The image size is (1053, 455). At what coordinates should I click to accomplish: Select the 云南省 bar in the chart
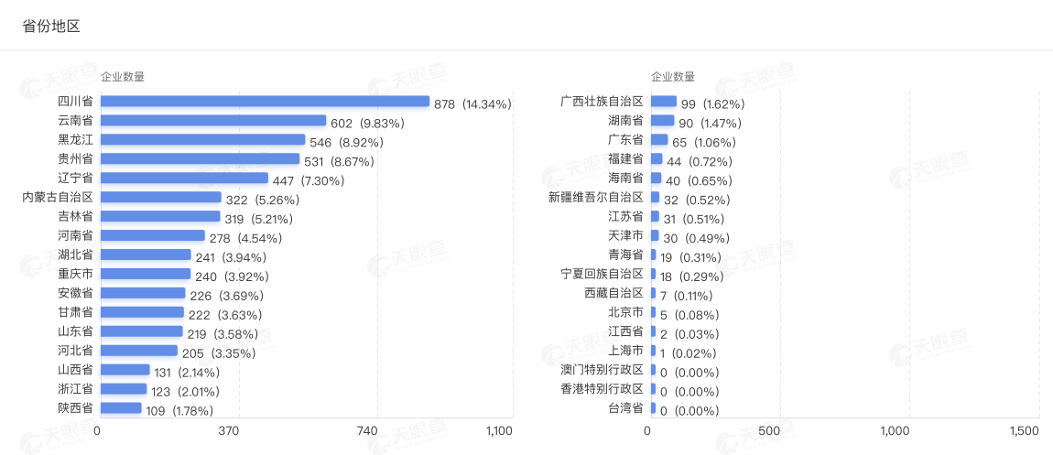[213, 121]
